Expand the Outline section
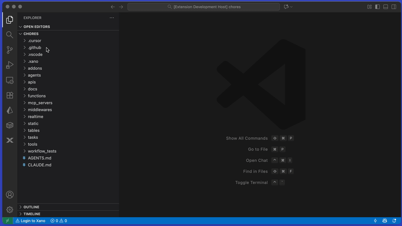The width and height of the screenshot is (402, 226). pos(68,207)
